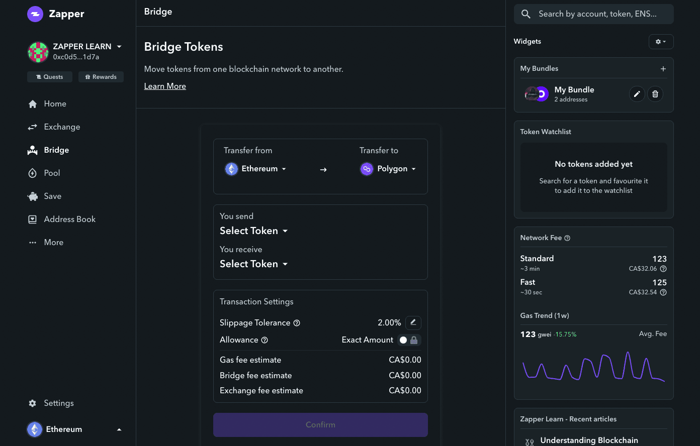The width and height of the screenshot is (700, 446).
Task: Click the Bridge fee estimate row label
Action: (255, 376)
